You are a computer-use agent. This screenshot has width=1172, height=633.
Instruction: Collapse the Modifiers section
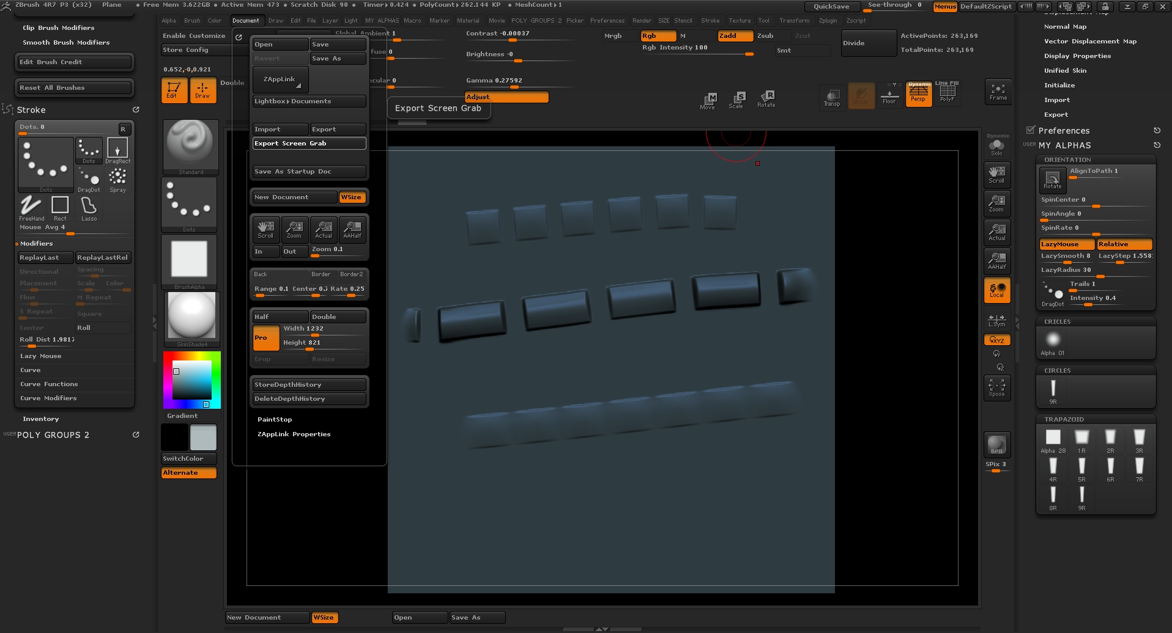pos(37,244)
